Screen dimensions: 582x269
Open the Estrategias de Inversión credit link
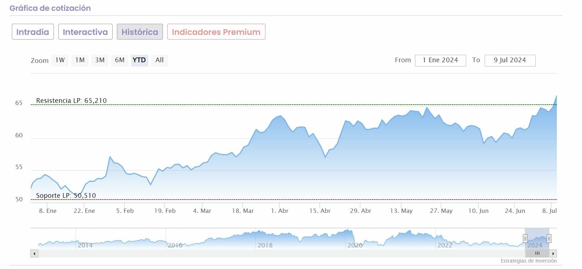pos(528,261)
